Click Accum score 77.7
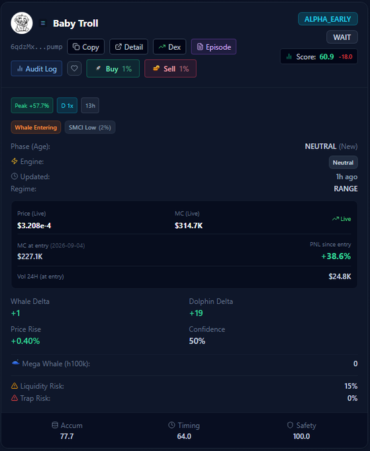The height and width of the screenshot is (451, 370). pyautogui.click(x=67, y=436)
